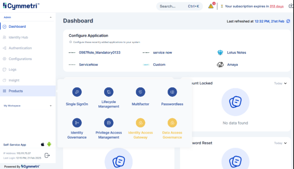The width and height of the screenshot is (294, 169).
Task: Expand the My Workspace section
Action: pyautogui.click(x=51, y=106)
